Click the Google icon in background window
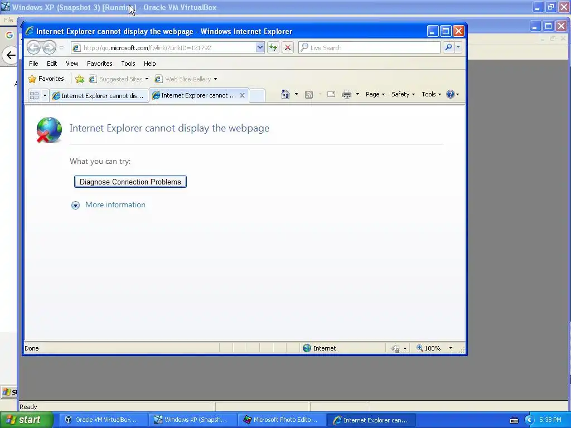571x428 pixels. tap(9, 35)
